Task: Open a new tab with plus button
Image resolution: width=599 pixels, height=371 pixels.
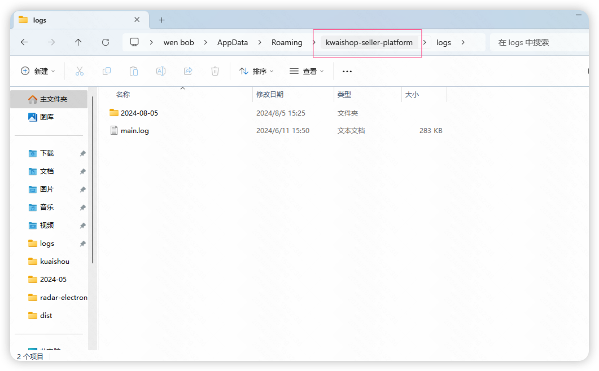Action: pos(161,20)
